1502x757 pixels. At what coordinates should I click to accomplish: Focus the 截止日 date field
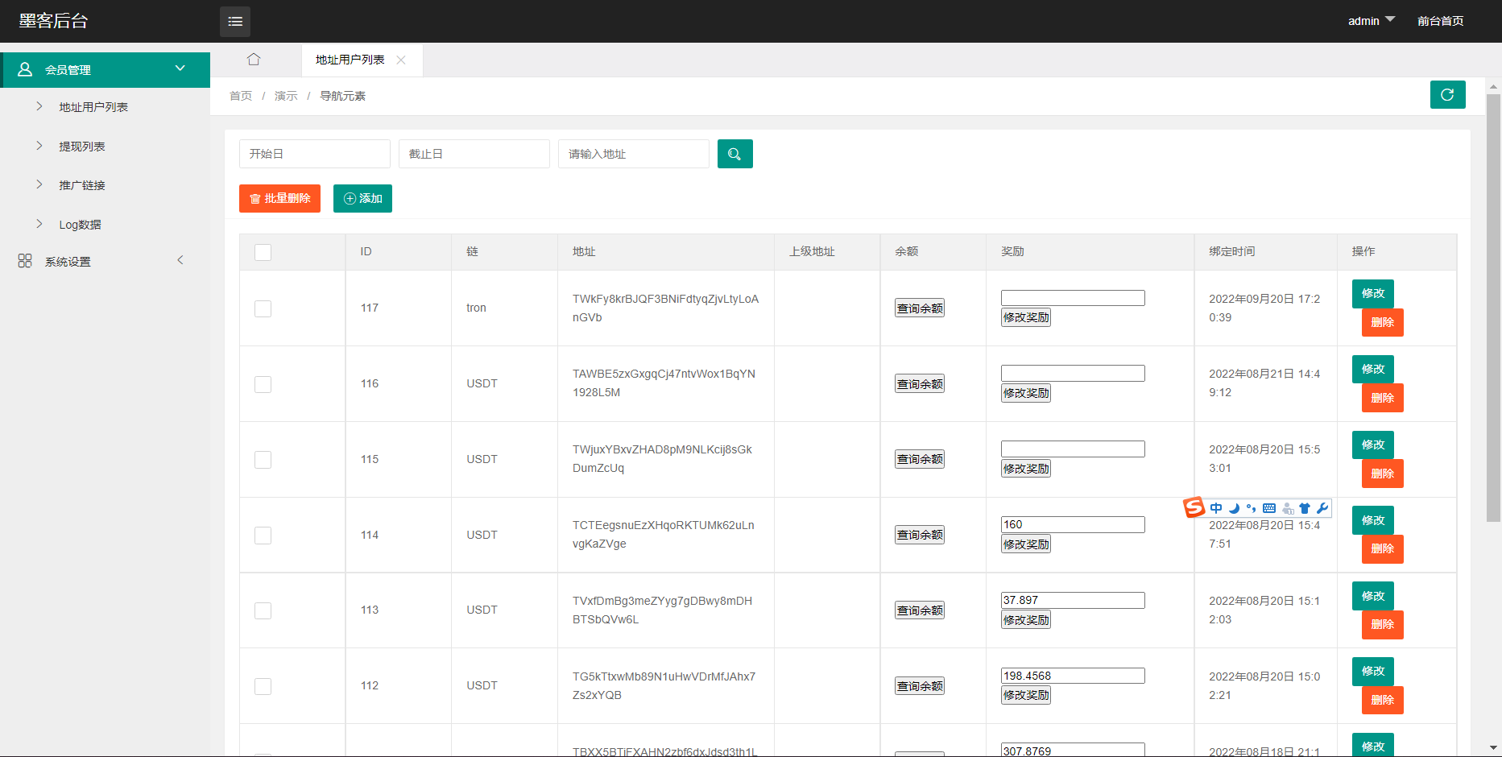[x=474, y=154]
